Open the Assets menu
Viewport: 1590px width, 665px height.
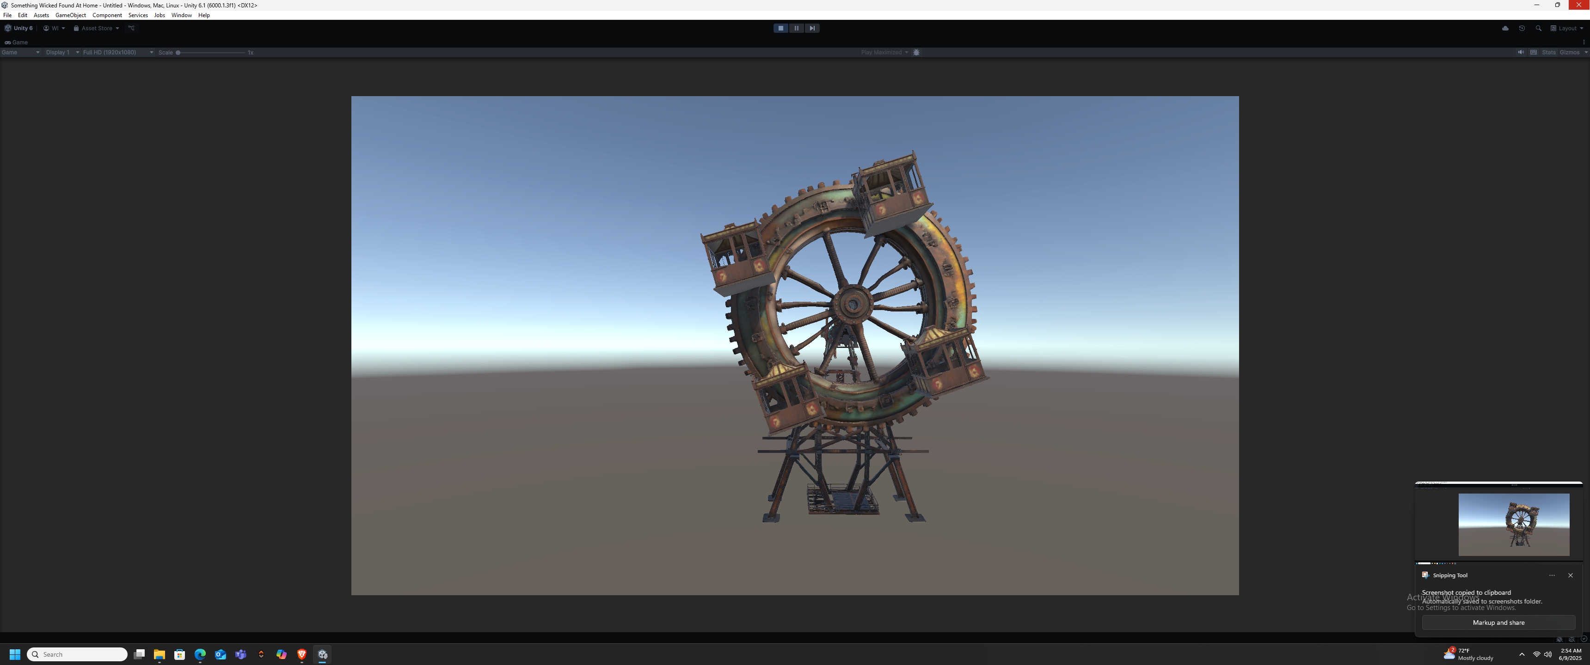[41, 15]
